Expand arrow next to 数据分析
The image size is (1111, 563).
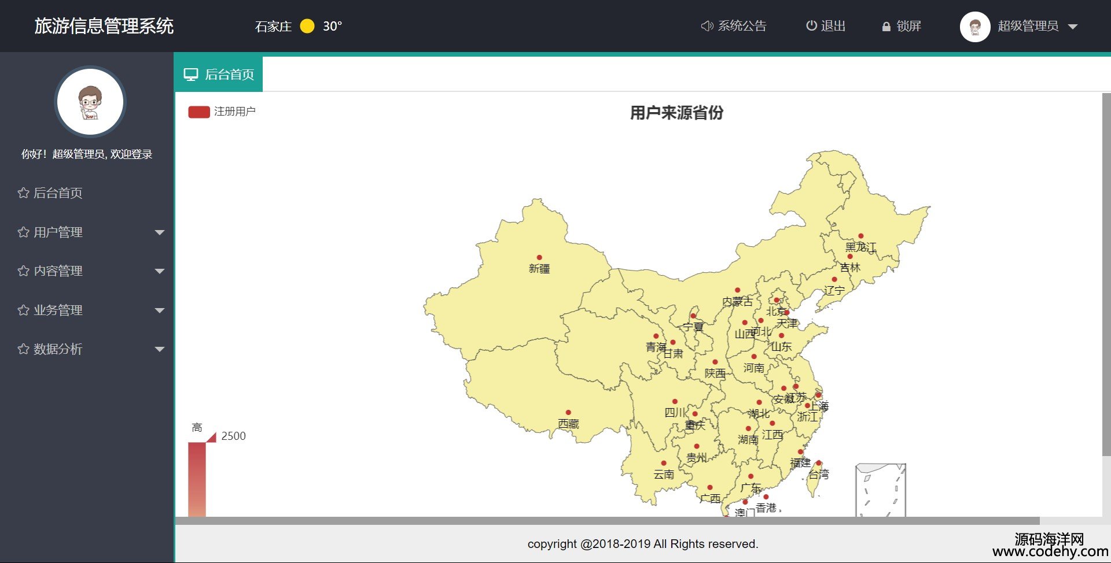160,349
